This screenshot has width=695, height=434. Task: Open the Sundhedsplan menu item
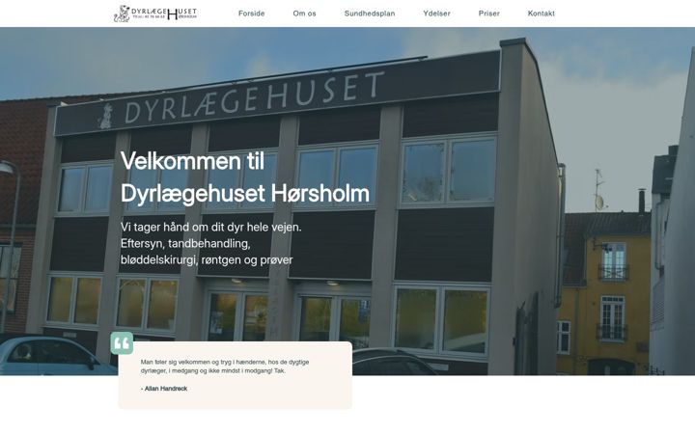coord(370,14)
